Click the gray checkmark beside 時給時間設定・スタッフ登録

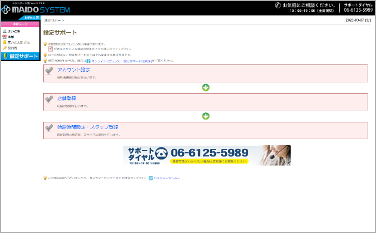pos(49,127)
